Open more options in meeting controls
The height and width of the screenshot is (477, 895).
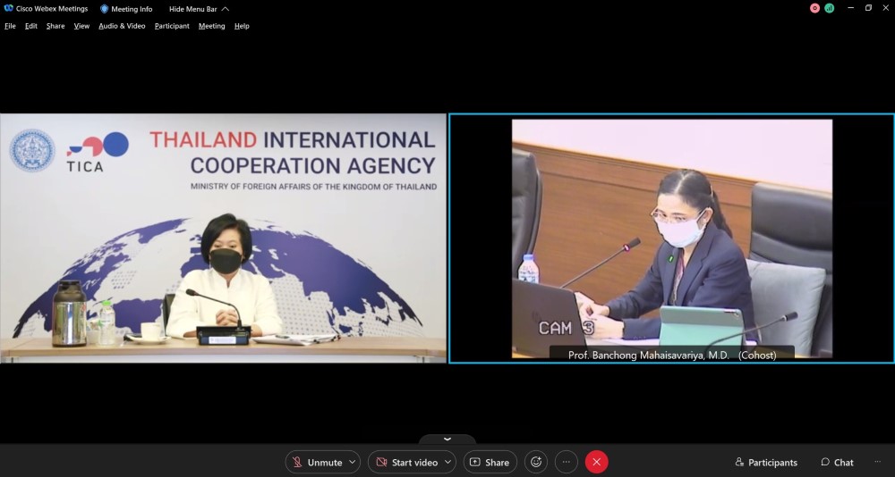tap(566, 462)
